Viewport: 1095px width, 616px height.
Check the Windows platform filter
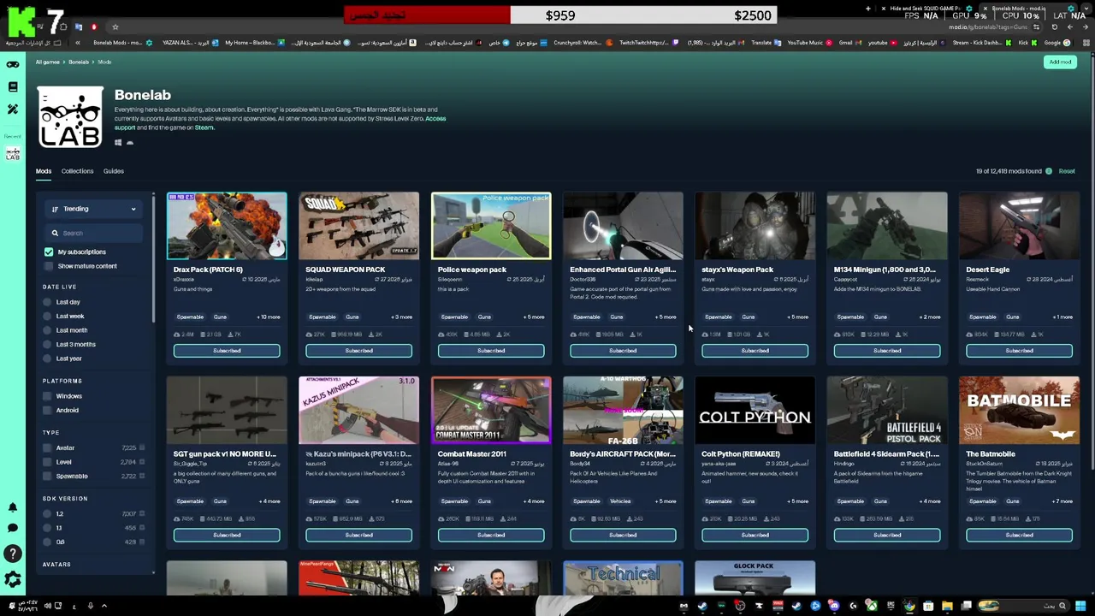click(48, 396)
